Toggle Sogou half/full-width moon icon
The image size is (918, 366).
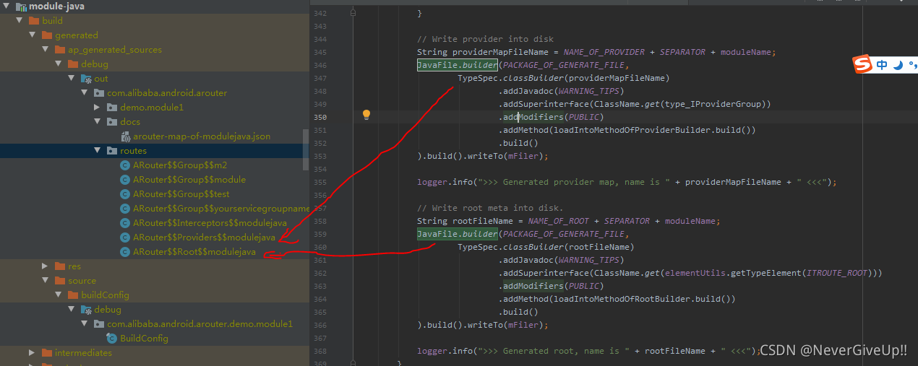click(898, 65)
